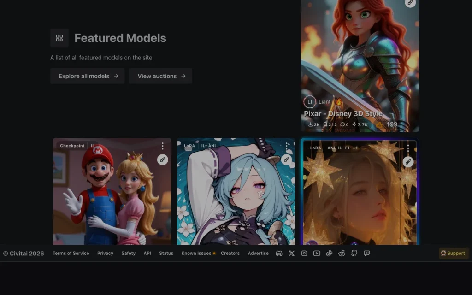472x295 pixels.
Task: Click the remix brush icon on golden stars card
Action: 408,162
